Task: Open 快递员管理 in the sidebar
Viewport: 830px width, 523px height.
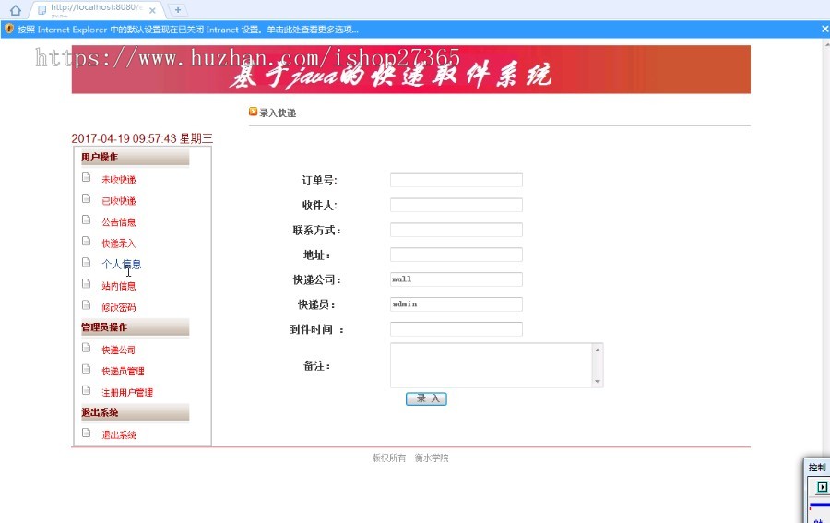Action: coord(123,371)
